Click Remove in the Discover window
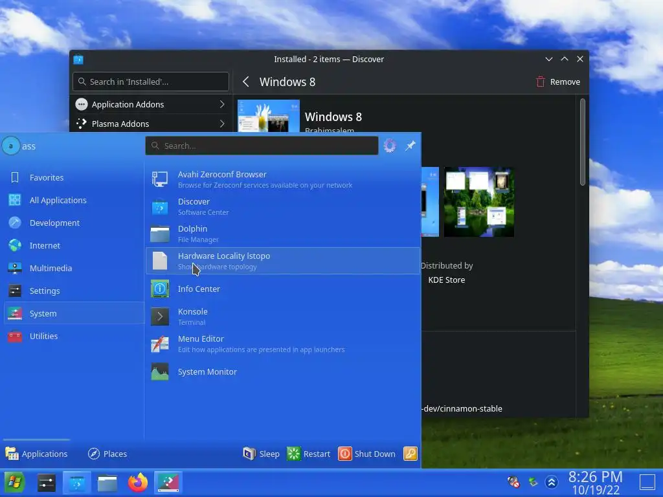 pyautogui.click(x=558, y=82)
